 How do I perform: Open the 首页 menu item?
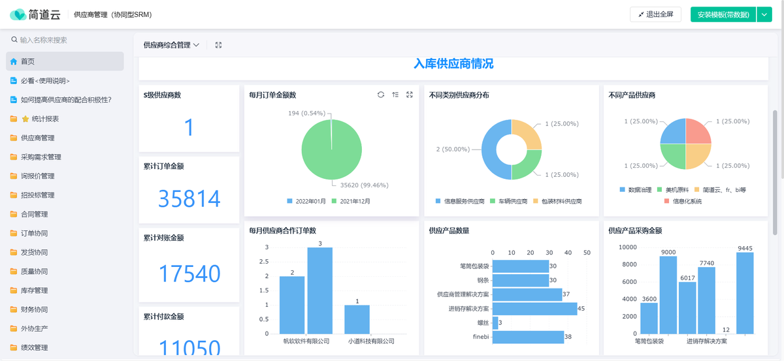point(65,61)
